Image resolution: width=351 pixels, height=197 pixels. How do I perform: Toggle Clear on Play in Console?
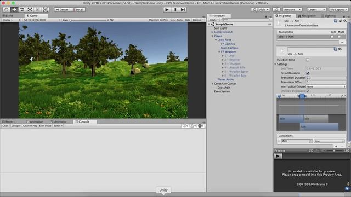pos(30,126)
